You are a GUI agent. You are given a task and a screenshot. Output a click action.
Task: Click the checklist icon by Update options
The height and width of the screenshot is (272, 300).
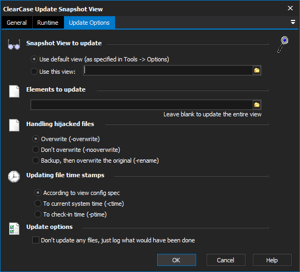[14, 228]
